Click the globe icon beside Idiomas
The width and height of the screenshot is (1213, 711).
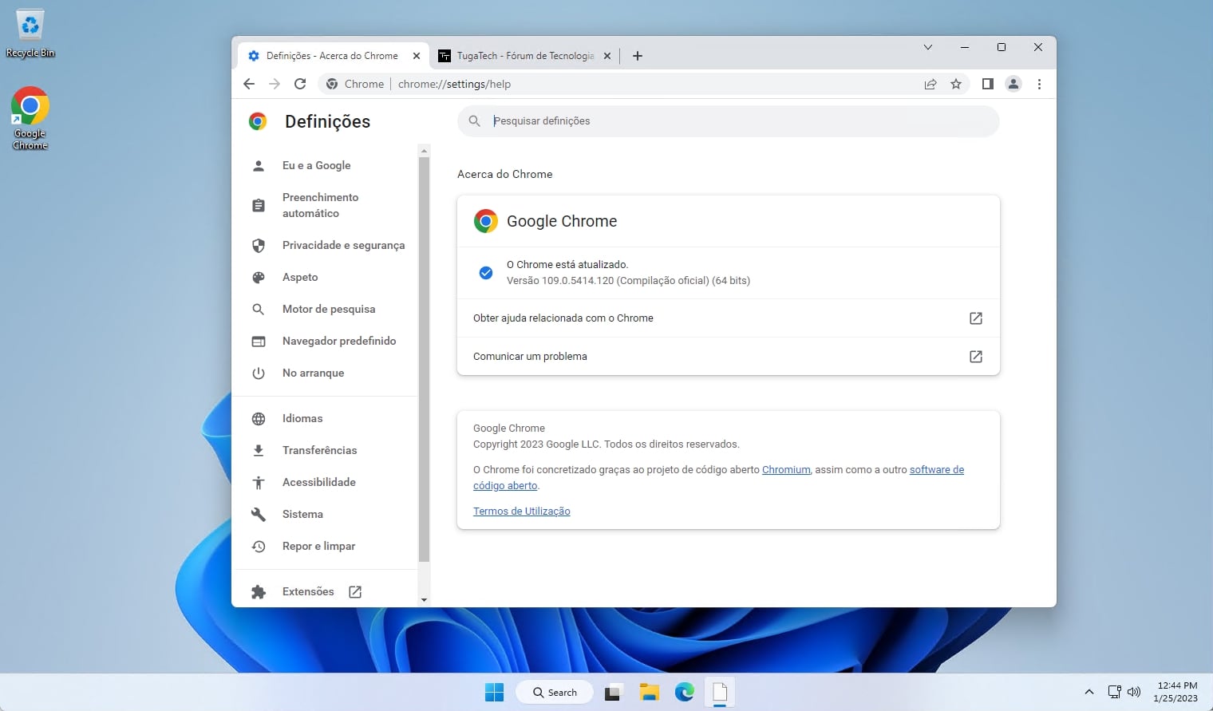(x=258, y=418)
